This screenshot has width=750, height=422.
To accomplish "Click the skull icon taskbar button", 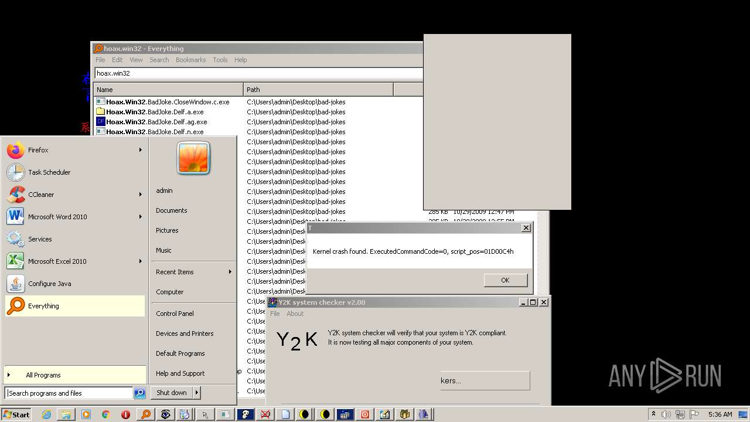I will coord(245,414).
